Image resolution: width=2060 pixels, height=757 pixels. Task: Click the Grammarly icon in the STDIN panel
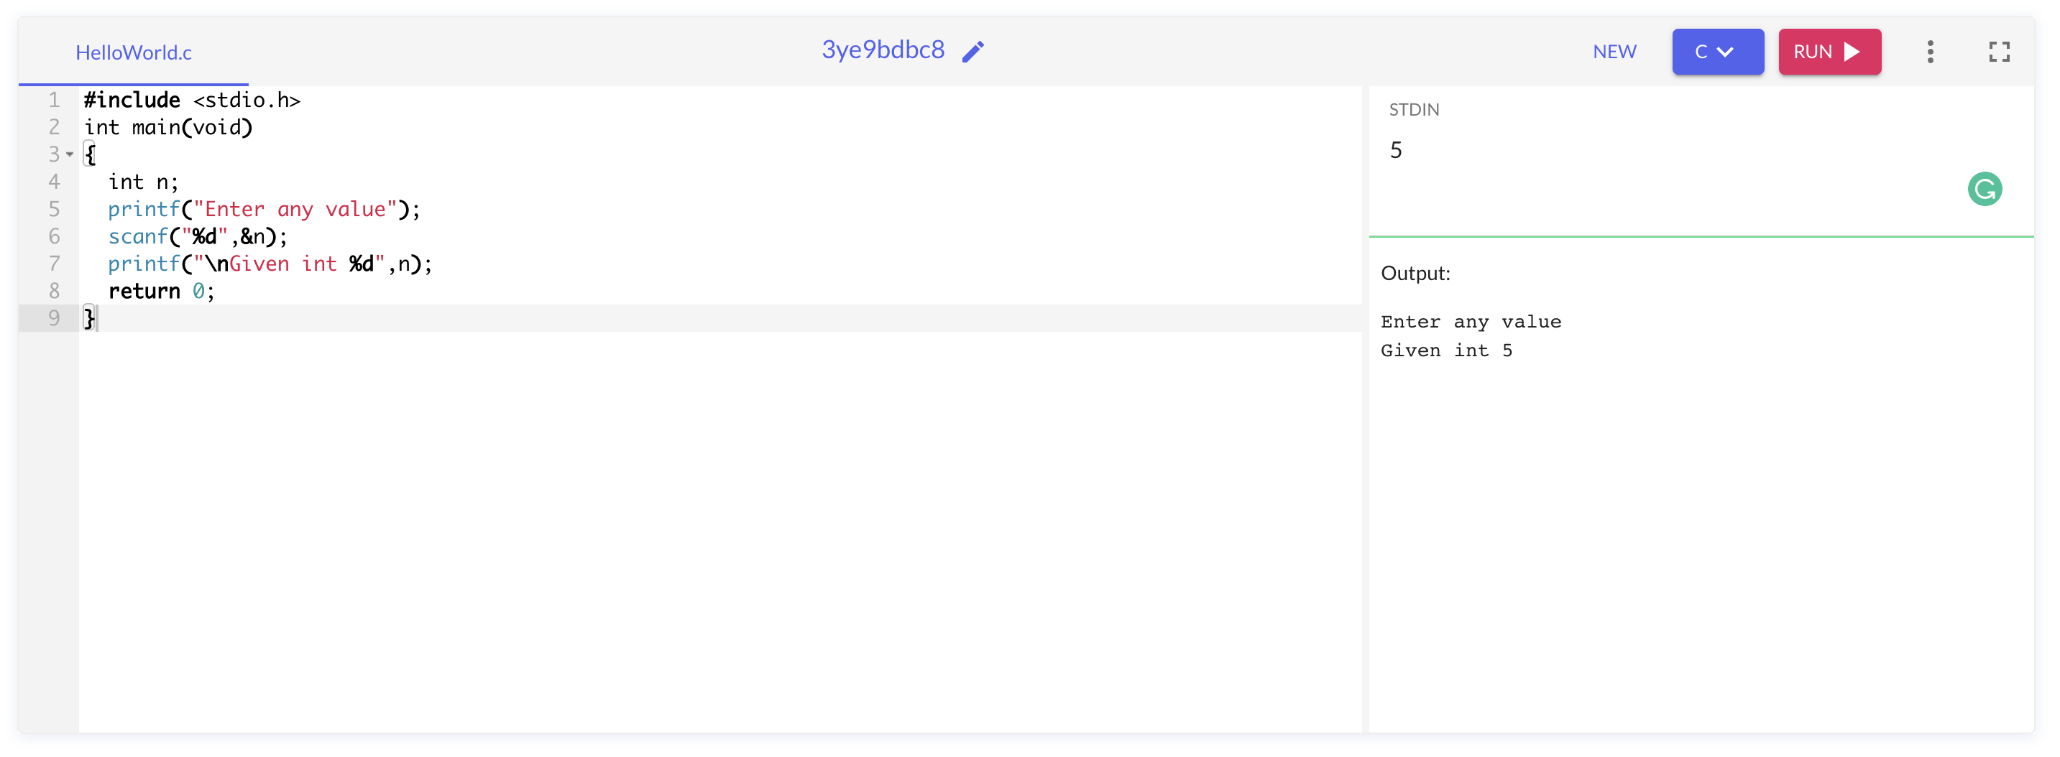[x=1987, y=189]
